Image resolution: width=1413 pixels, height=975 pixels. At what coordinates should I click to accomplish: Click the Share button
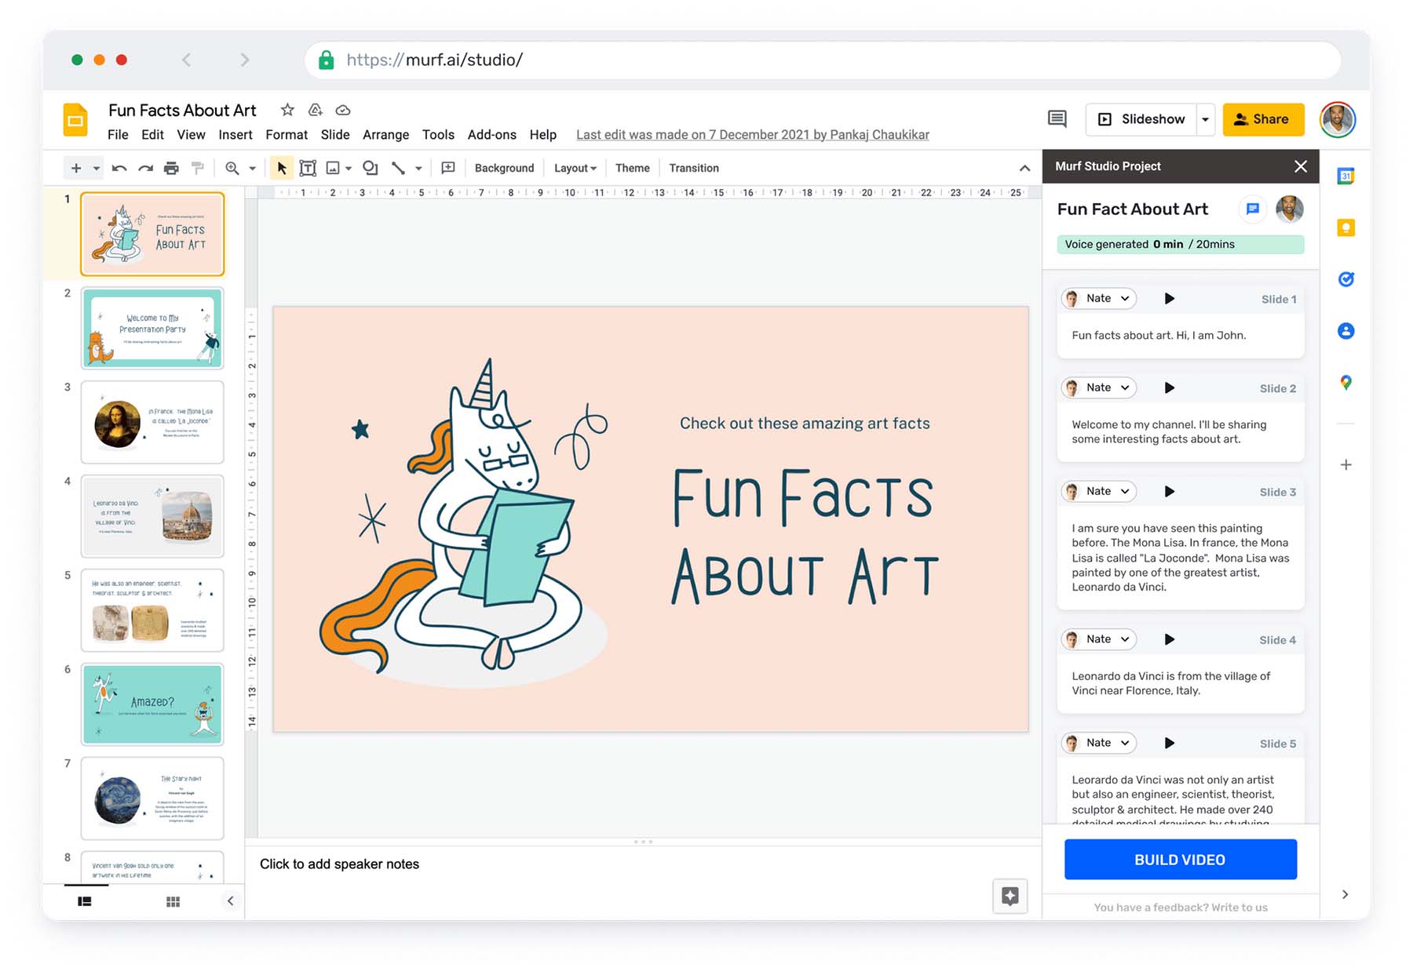point(1263,119)
